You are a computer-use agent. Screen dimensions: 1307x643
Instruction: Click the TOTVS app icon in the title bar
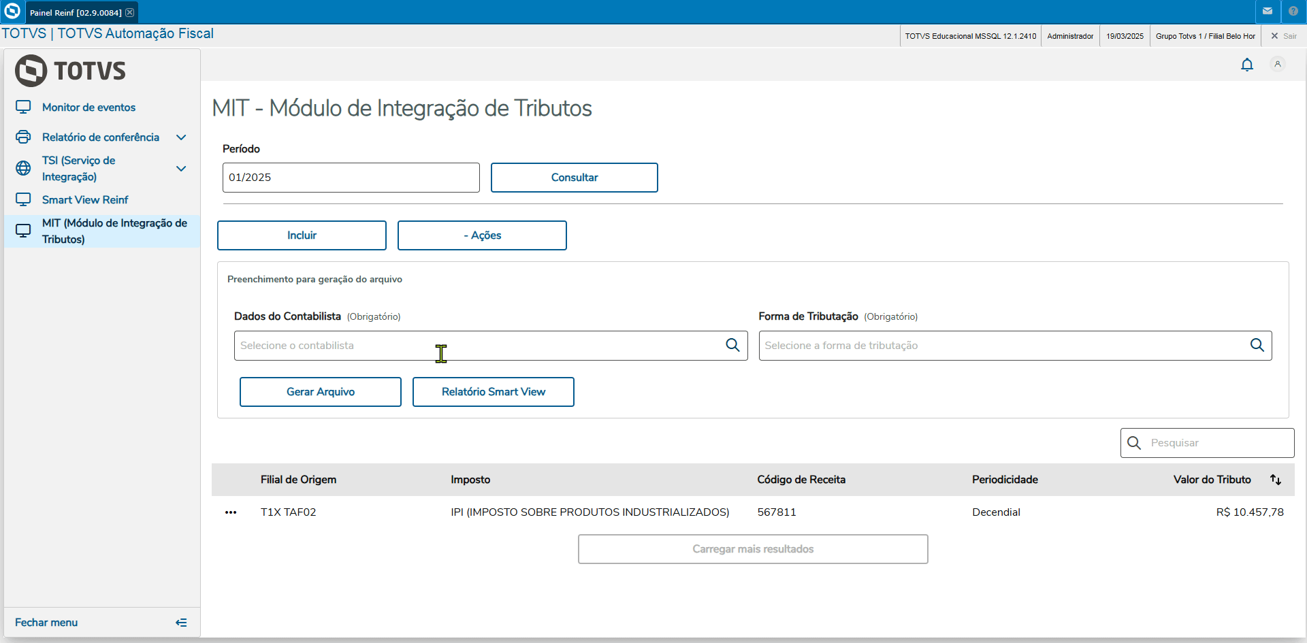click(x=12, y=12)
